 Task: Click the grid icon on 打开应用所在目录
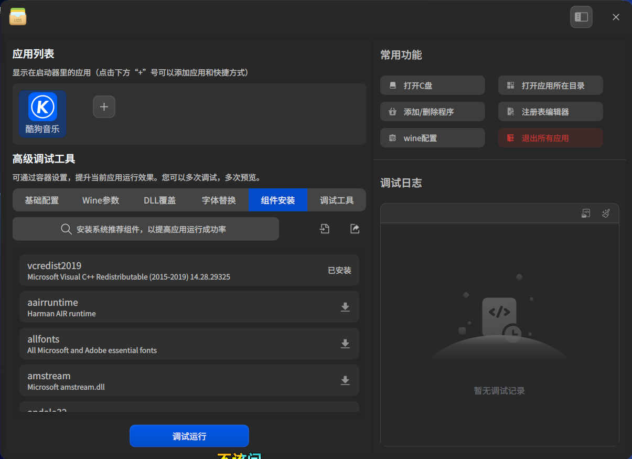coord(510,86)
